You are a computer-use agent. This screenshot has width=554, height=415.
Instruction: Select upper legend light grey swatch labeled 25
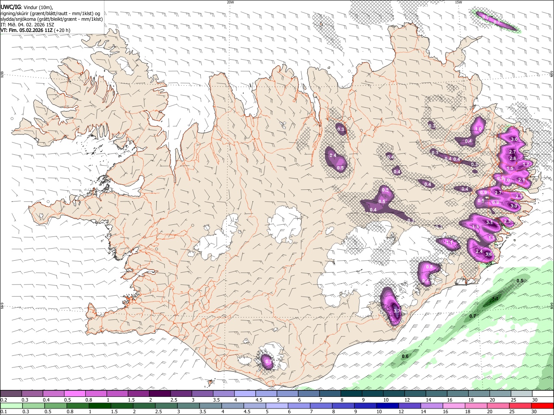click(x=522, y=394)
